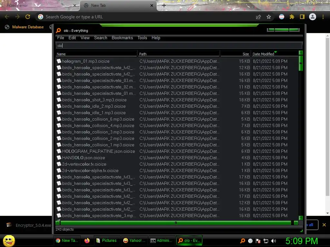Screen dimensions: 330x247
Task: Click the results vertical scrollbar down arrow
Action: click(301, 218)
